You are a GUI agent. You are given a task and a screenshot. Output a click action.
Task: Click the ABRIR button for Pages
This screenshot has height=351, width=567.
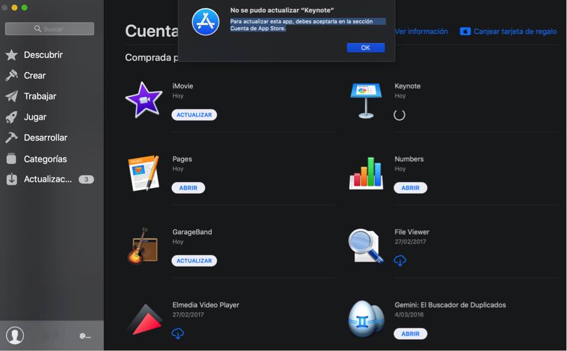188,187
